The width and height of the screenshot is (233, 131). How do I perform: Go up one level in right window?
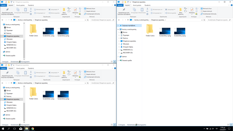(x=128, y=20)
